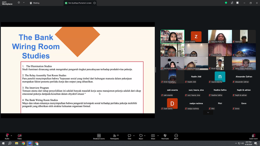Image resolution: width=260 pixels, height=146 pixels.
Task: Open the More options menu
Action: pyautogui.click(x=176, y=137)
